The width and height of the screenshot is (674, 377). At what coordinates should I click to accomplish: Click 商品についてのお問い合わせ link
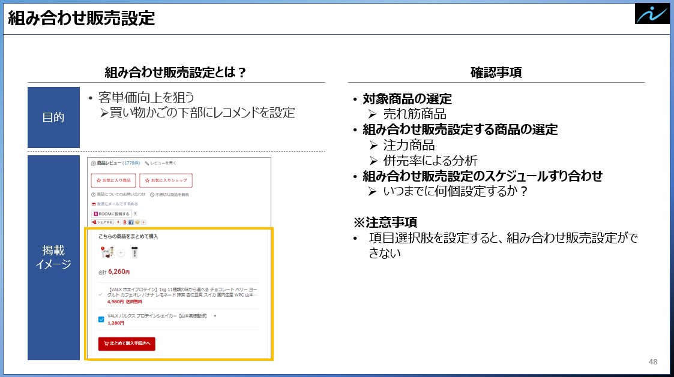point(118,195)
